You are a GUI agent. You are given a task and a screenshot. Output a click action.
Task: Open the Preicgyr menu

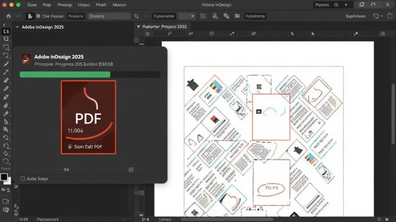click(65, 5)
